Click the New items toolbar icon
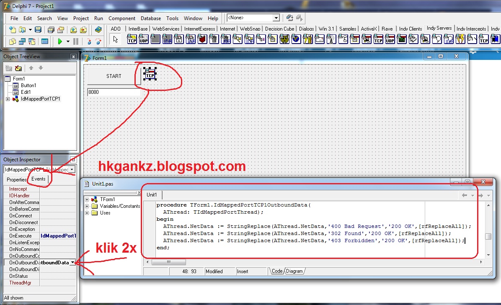 13,30
